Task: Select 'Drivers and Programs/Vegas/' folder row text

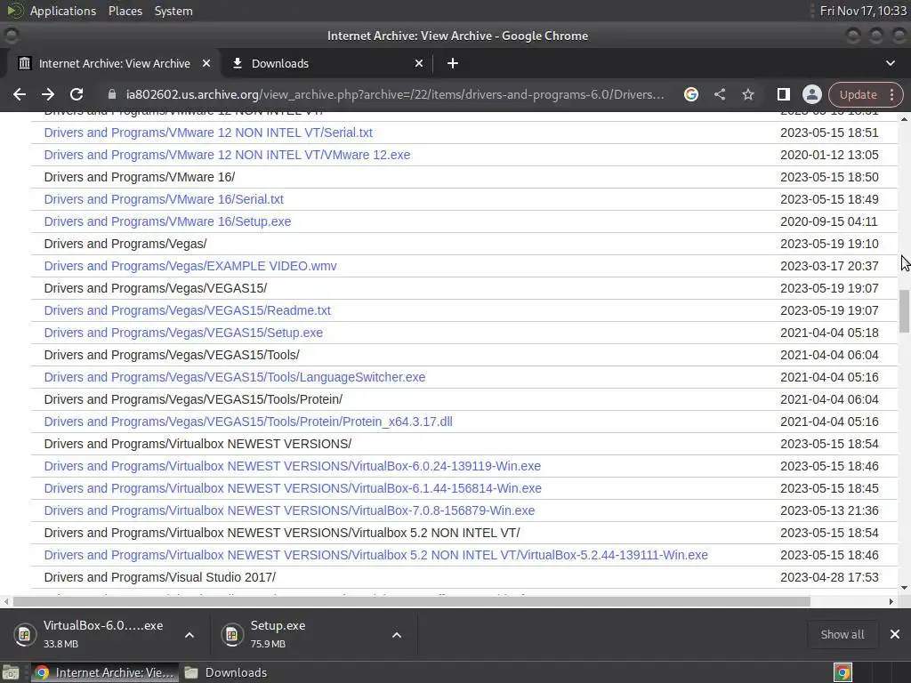Action: (x=125, y=244)
